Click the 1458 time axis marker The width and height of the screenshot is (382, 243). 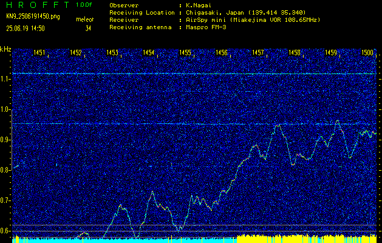295,52
